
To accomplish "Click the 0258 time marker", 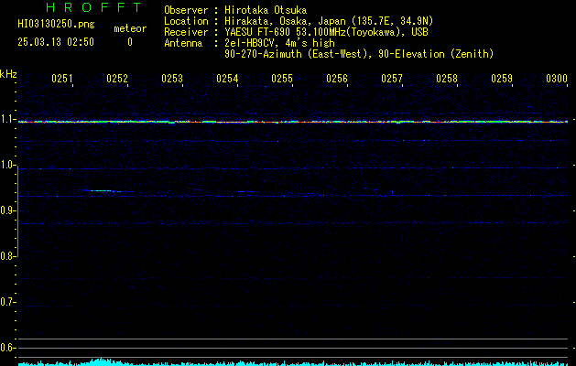I will pyautogui.click(x=447, y=78).
